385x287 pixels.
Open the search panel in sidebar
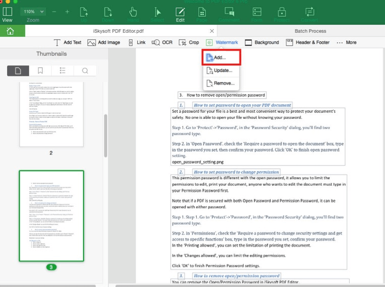(85, 70)
